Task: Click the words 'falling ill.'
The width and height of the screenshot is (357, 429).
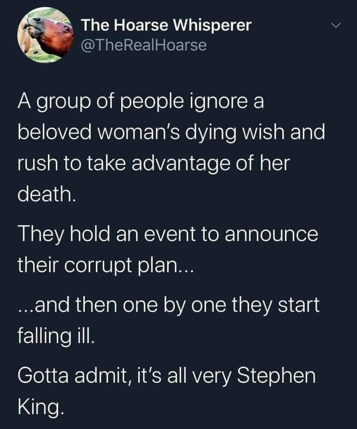Action: click(x=56, y=336)
